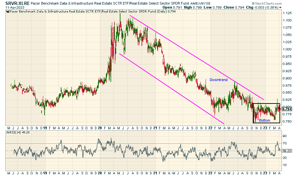297x176 pixels.
Task: Click year 23 on bottom RSI time axis
Action: (265, 173)
